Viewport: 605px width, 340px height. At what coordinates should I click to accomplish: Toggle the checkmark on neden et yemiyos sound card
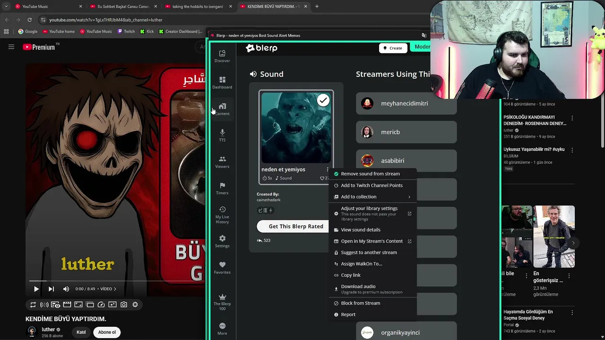(x=323, y=100)
